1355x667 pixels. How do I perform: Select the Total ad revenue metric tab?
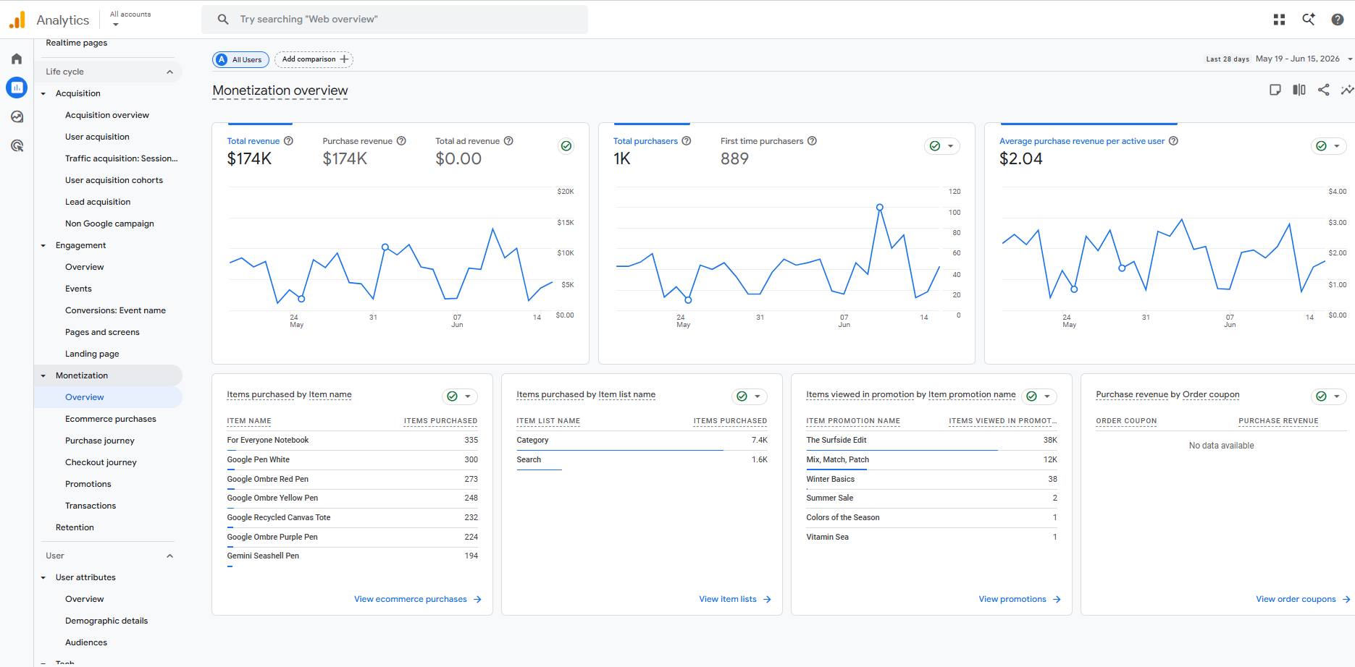click(x=474, y=151)
